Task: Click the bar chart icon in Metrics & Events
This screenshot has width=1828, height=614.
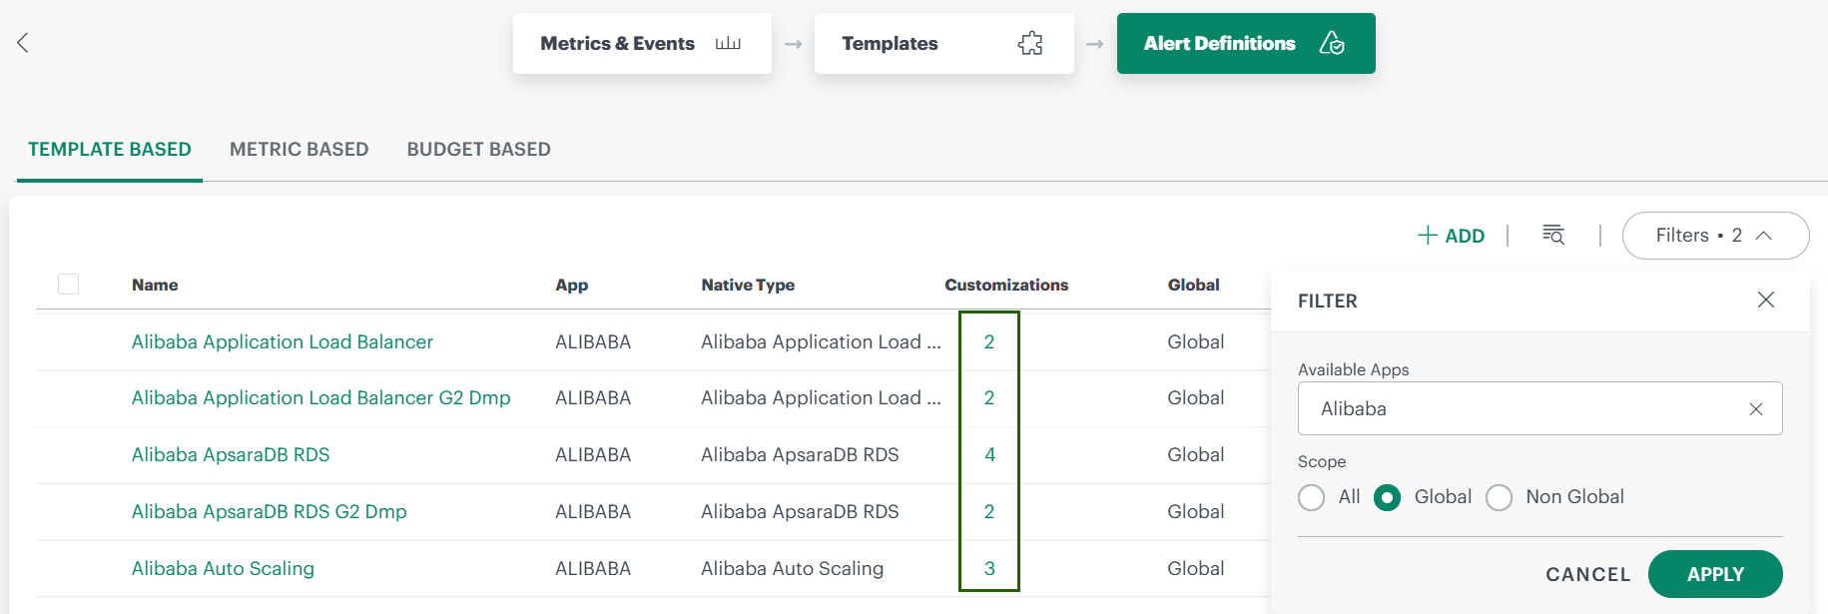Action: (728, 43)
